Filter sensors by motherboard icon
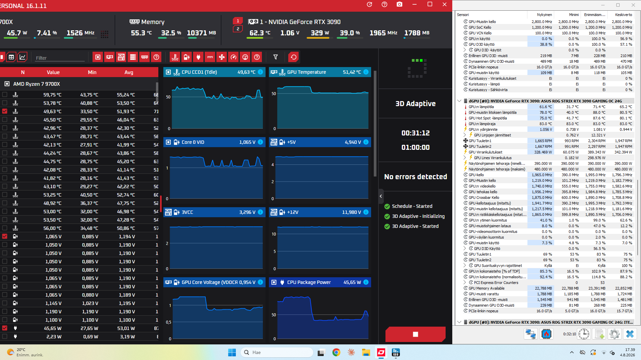The height and width of the screenshot is (360, 641). click(x=121, y=57)
